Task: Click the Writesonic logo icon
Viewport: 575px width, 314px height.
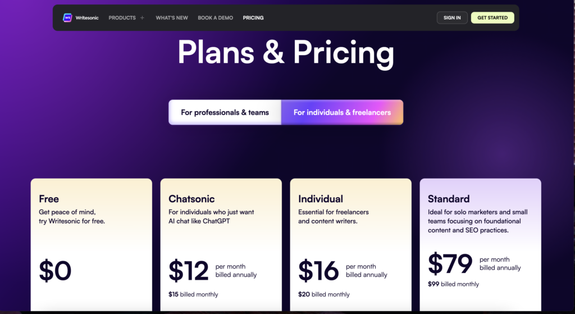Action: [x=67, y=18]
